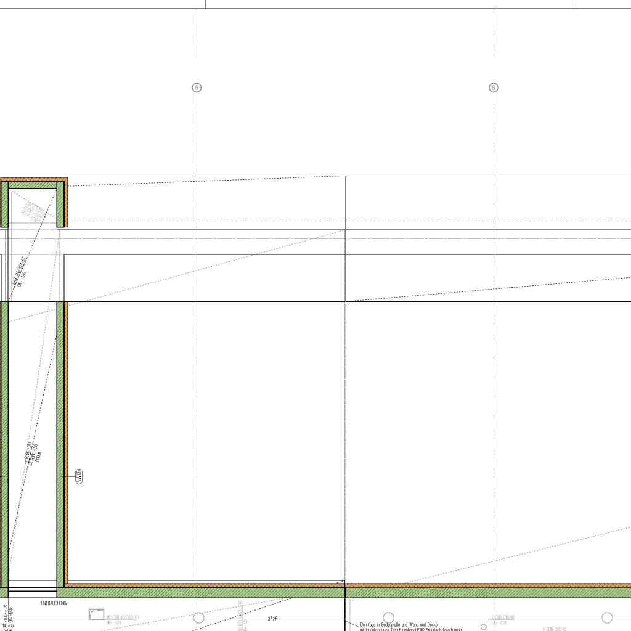Select grid axis bubble 6
The width and height of the screenshot is (631, 631).
(x=494, y=88)
